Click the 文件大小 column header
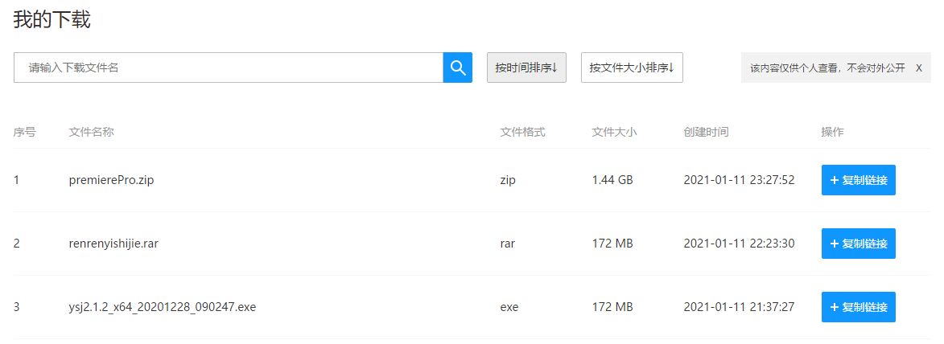944x344 pixels. [x=614, y=132]
